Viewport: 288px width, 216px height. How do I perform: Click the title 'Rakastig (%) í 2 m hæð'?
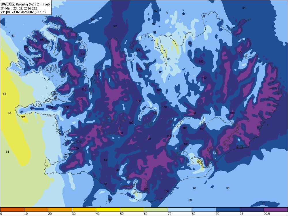33,4
